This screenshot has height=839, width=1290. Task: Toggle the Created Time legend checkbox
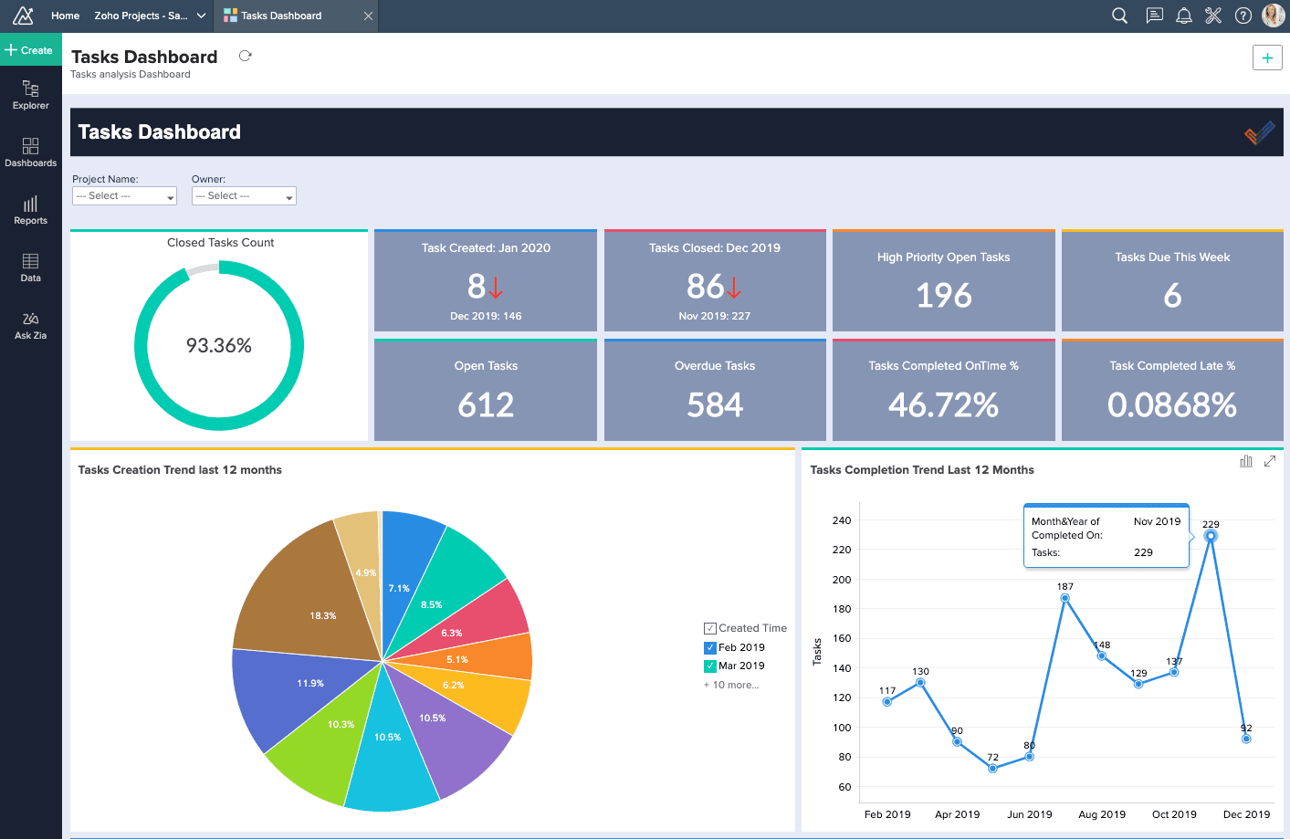pyautogui.click(x=709, y=628)
